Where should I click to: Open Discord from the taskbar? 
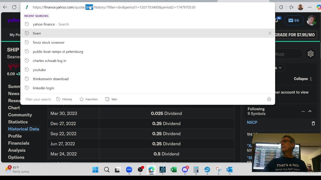(185, 170)
